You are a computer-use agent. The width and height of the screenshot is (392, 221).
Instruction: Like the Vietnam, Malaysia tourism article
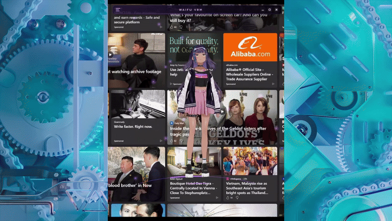228,198
